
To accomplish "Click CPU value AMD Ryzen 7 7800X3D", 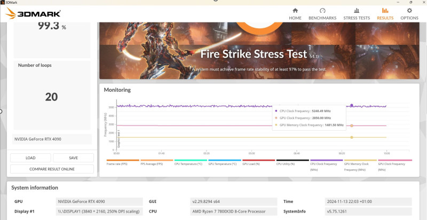I will click(x=233, y=211).
